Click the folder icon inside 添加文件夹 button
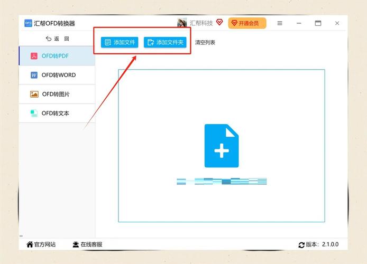The height and width of the screenshot is (264, 367). (x=151, y=42)
